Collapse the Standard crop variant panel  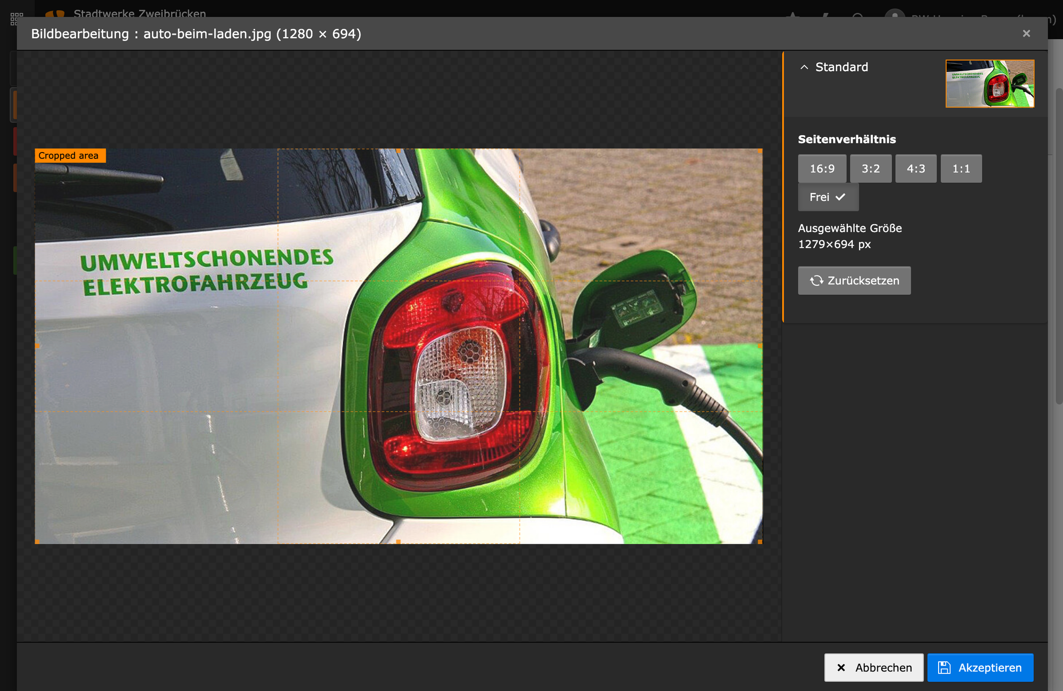click(x=804, y=67)
